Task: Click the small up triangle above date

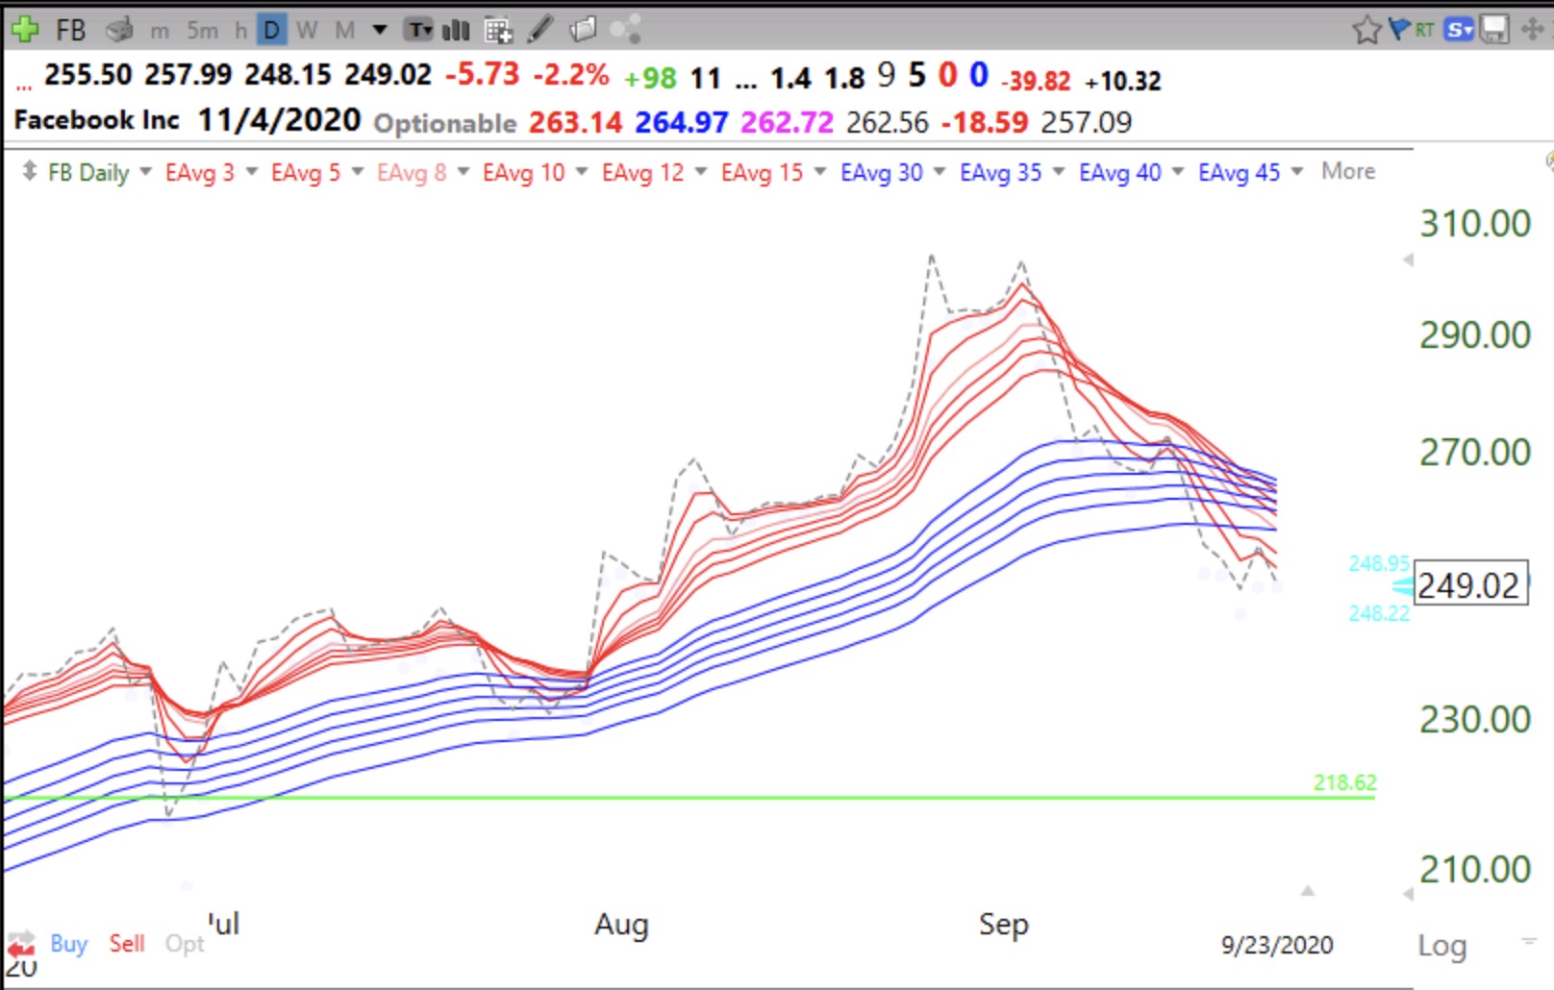Action: (x=1307, y=891)
